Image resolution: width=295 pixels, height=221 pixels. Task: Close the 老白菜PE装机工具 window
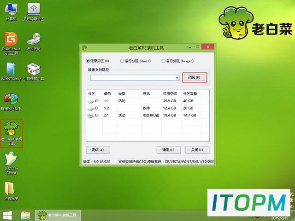coord(208,47)
